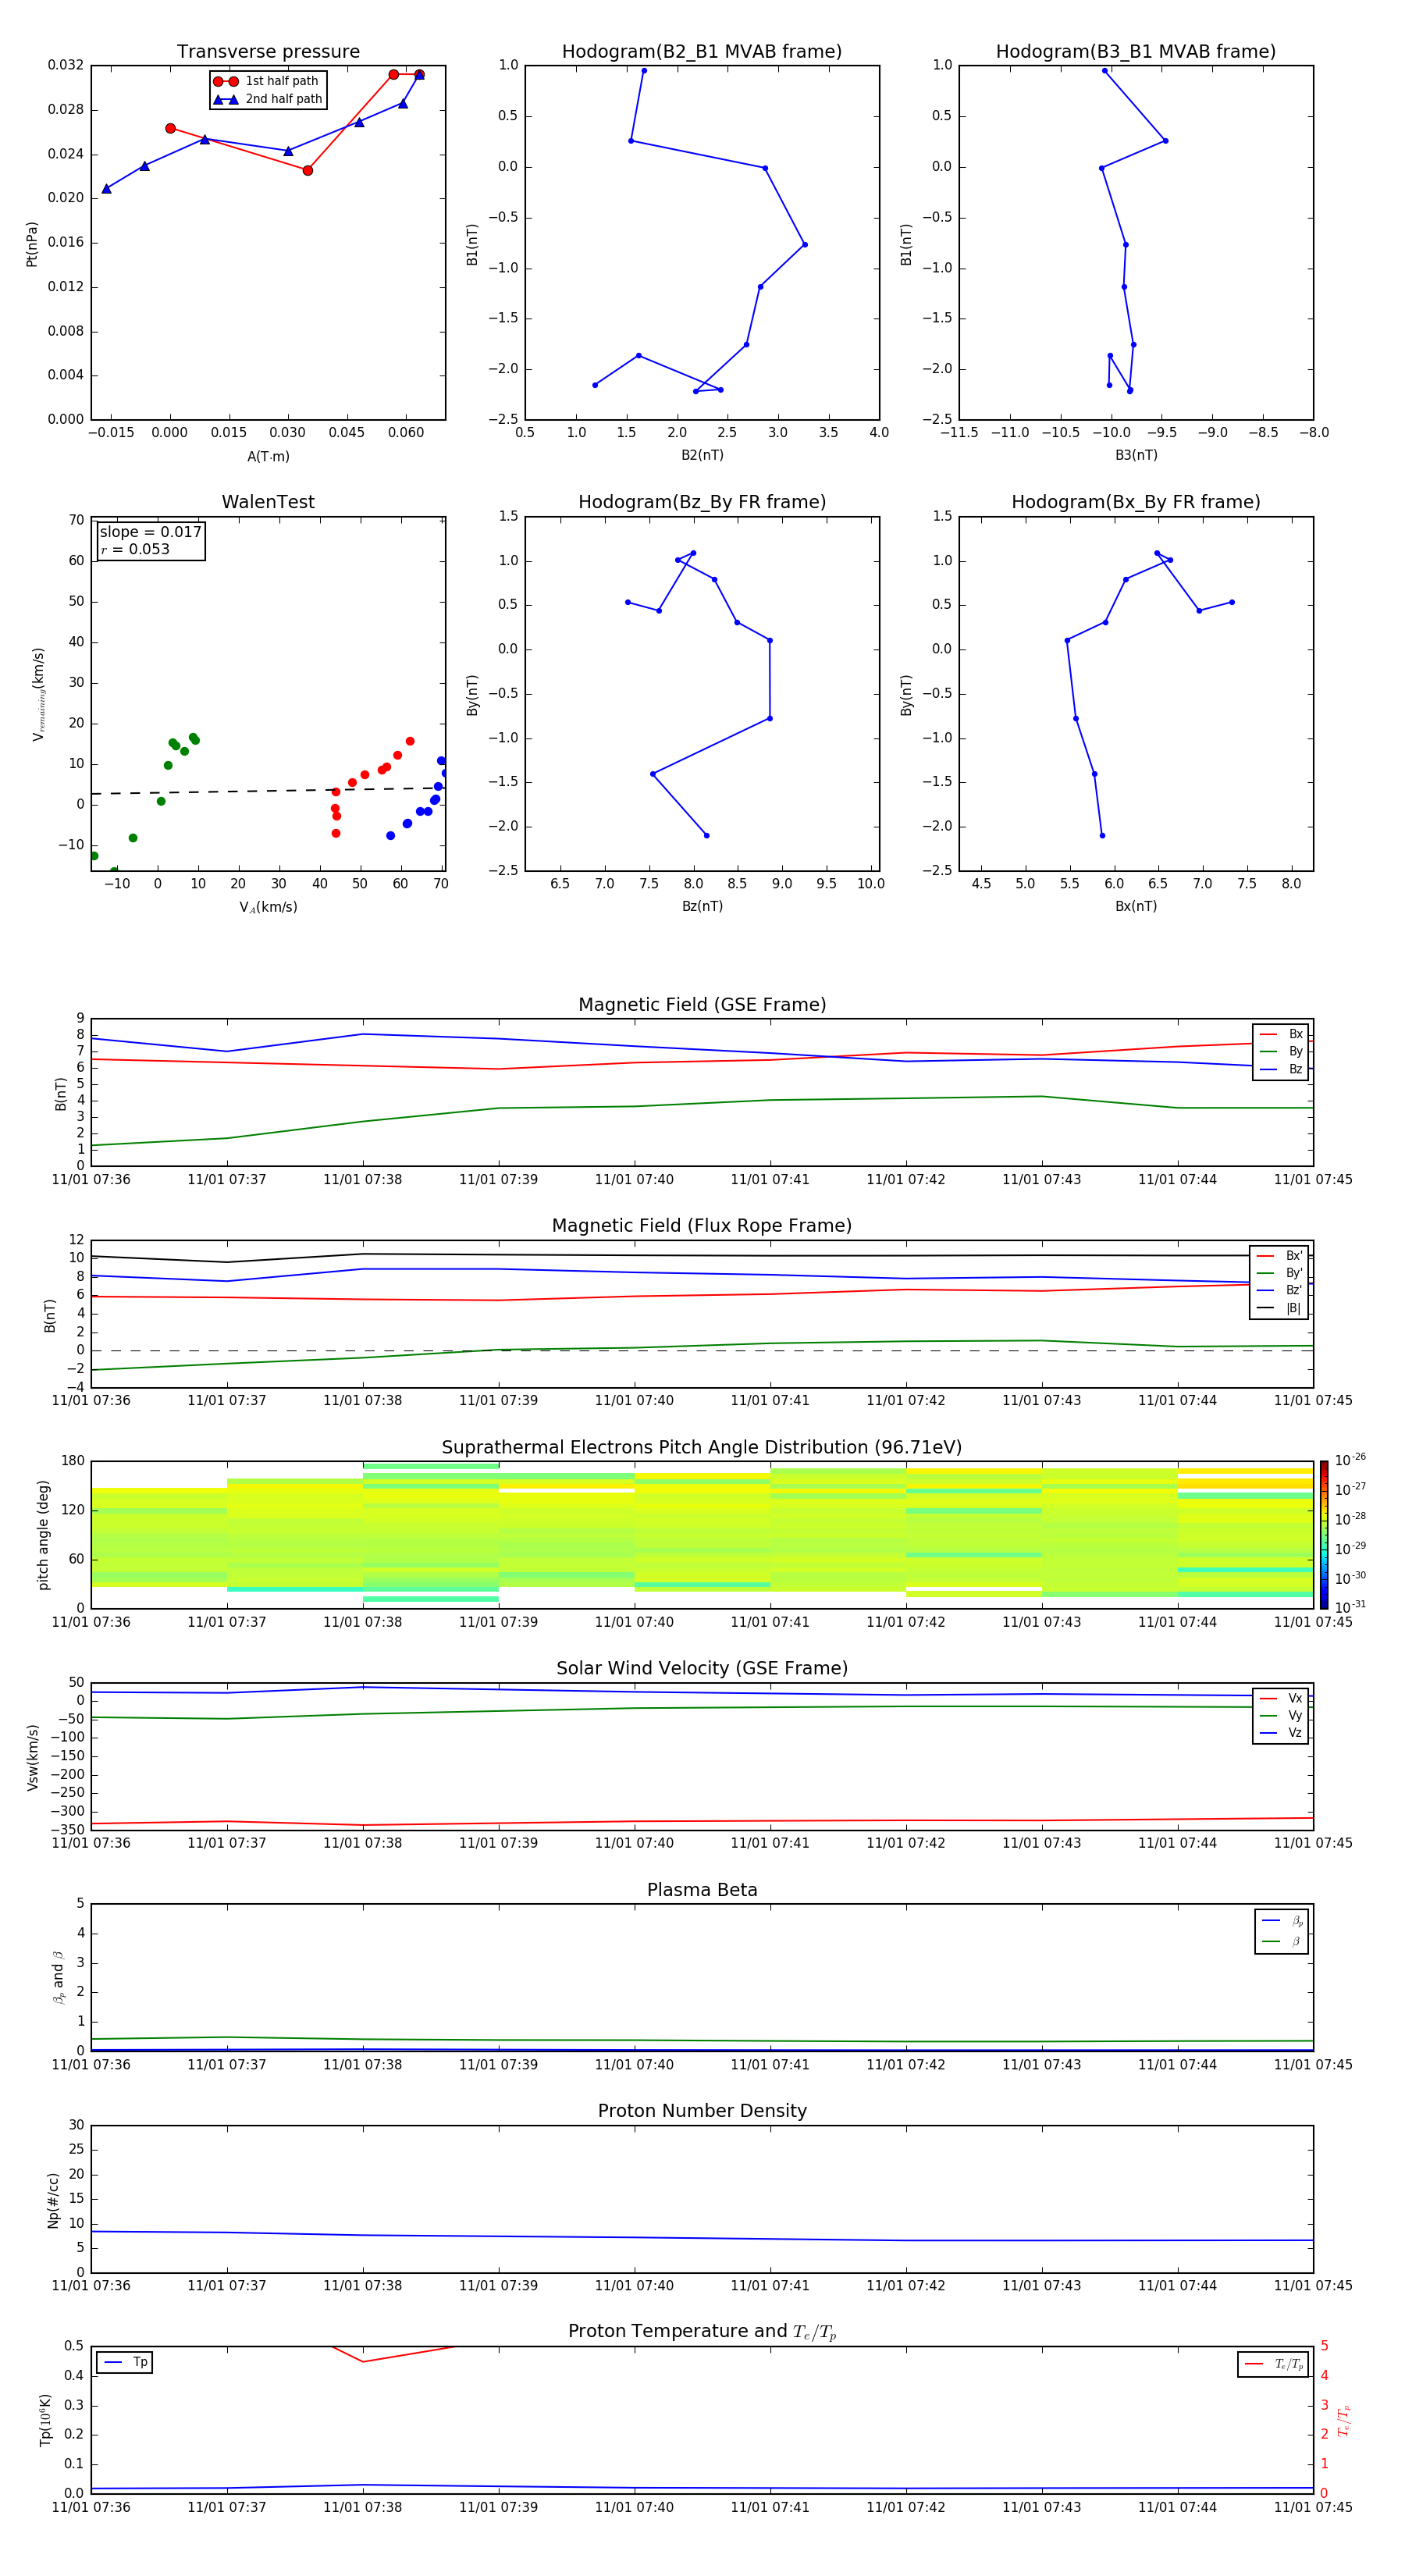
Task: Click the 'Plasma Beta' panel title
Action: click(x=702, y=1891)
